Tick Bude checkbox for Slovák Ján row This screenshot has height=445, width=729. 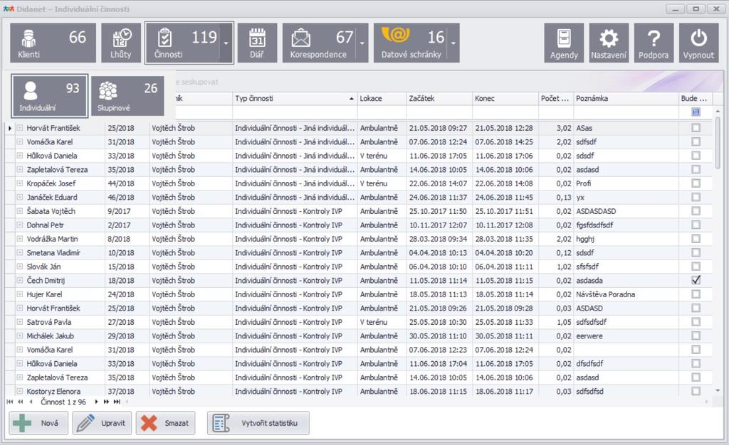tap(696, 267)
